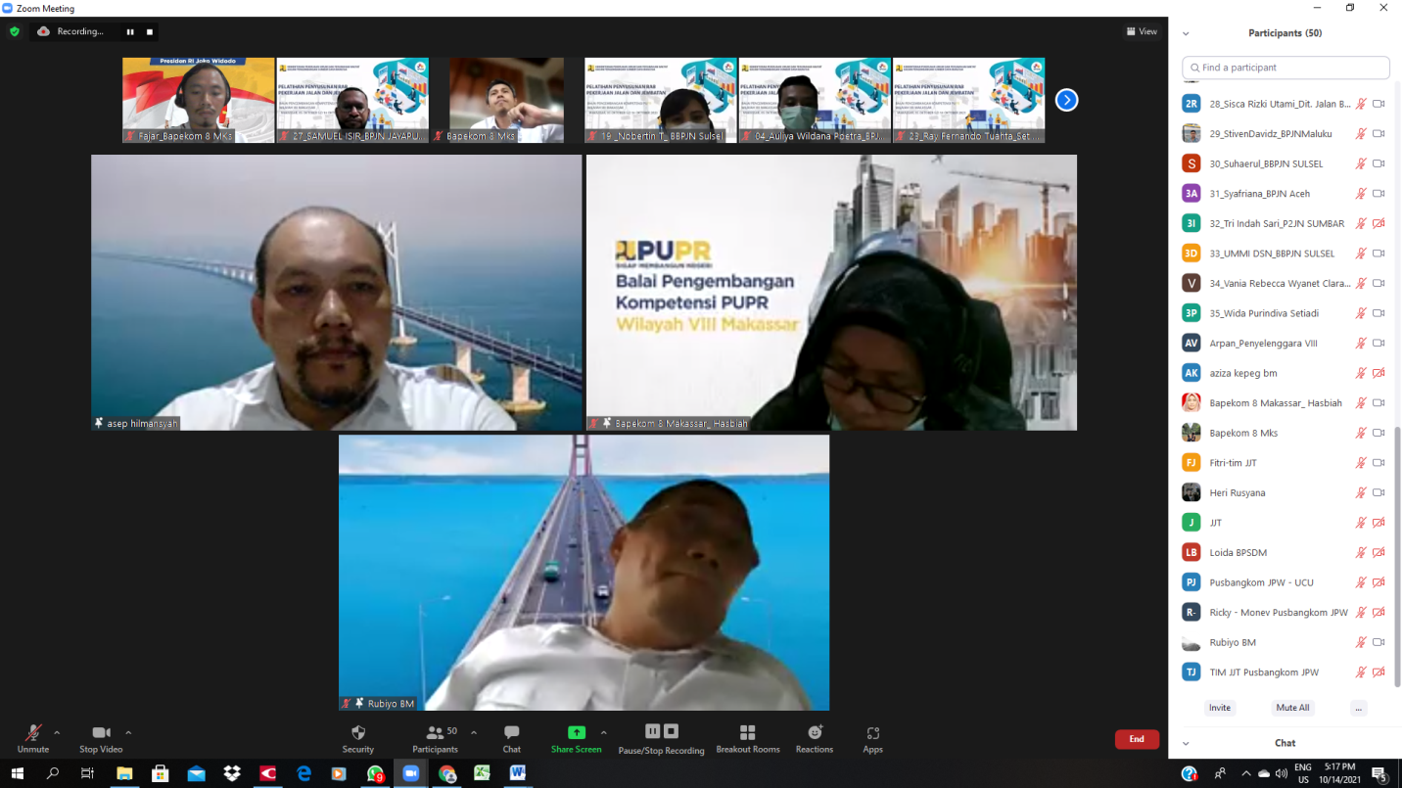Click the Find a participant search field
The height and width of the screenshot is (788, 1402).
[1285, 68]
